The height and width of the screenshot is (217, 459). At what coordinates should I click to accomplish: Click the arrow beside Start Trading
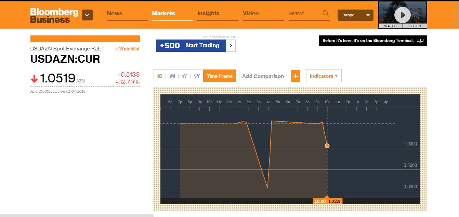[231, 46]
